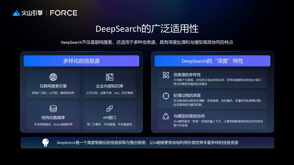The image size is (294, 165).
Task: Click the FORCE wordmark logo
Action: (x=63, y=13)
